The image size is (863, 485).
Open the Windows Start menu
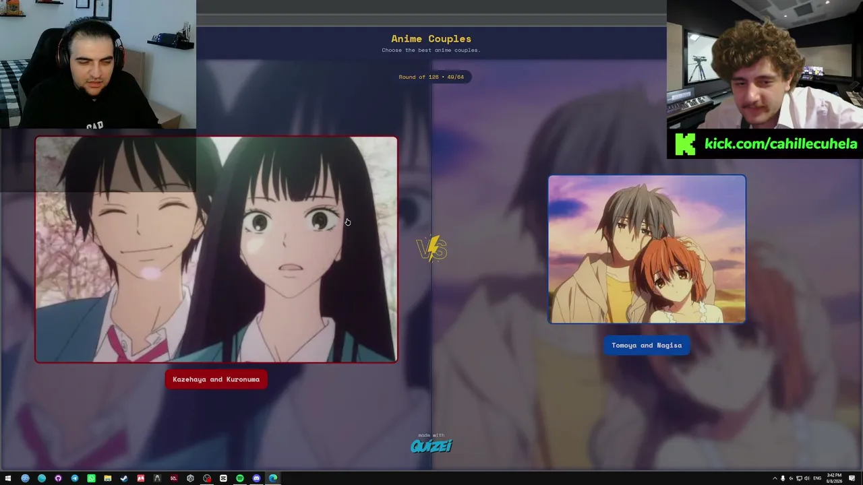click(x=8, y=478)
